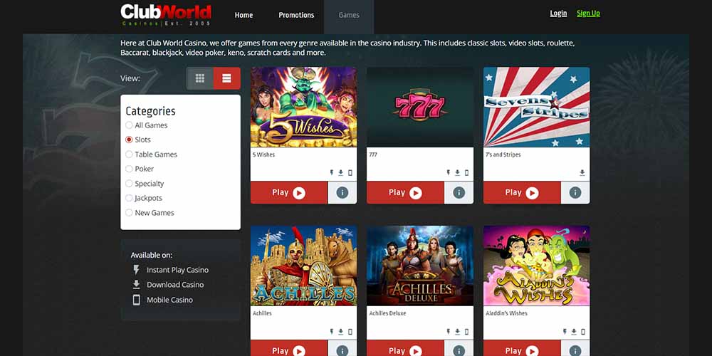Screen dimensions: 712x356
Task: Open info for 5 Wishes game
Action: (342, 192)
